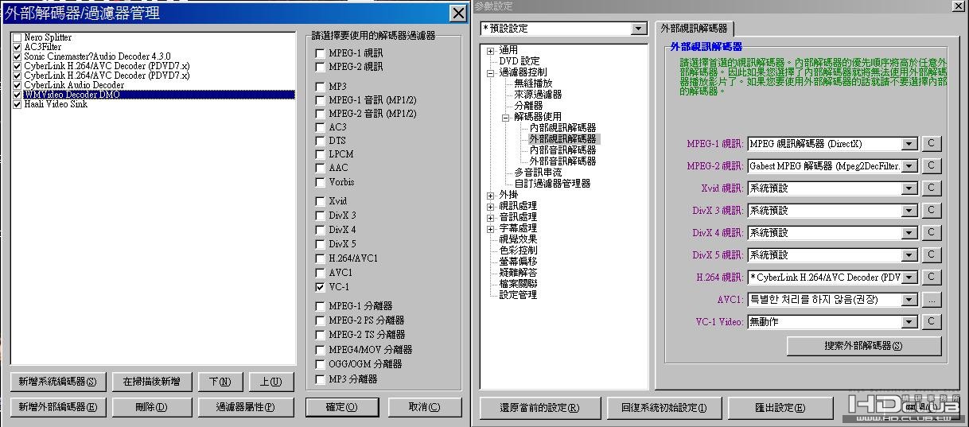
Task: Select 色彩控制 in the settings tree
Action: (x=518, y=250)
